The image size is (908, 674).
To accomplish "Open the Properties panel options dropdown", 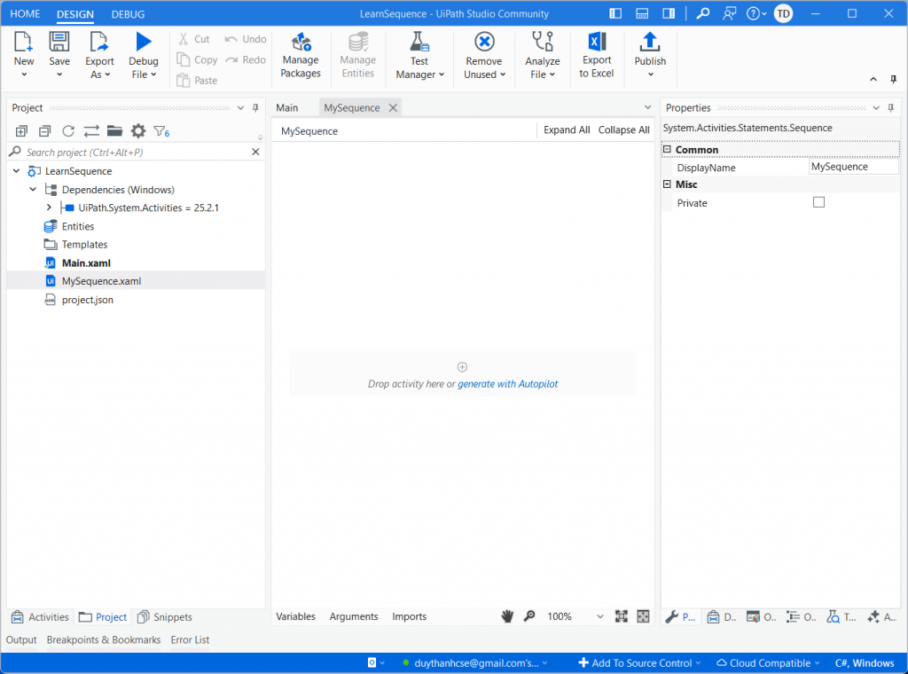I will click(x=876, y=107).
